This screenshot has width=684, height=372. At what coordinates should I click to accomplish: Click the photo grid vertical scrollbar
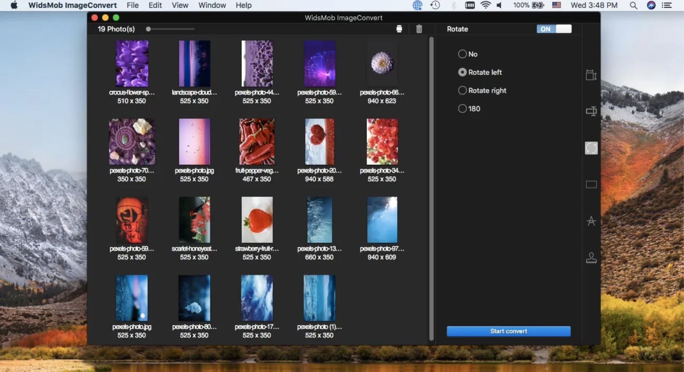click(431, 188)
